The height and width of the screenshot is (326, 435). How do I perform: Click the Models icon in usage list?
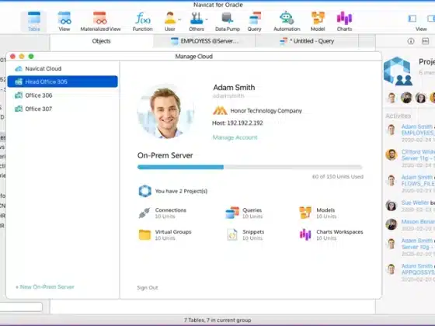coord(305,213)
